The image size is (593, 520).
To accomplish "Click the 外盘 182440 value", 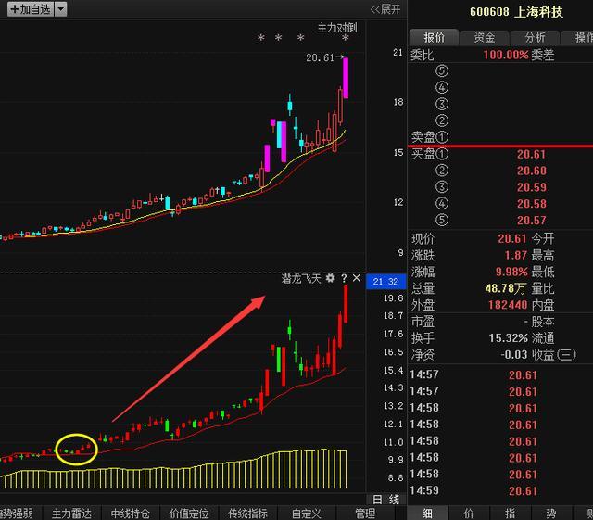I will coord(508,305).
